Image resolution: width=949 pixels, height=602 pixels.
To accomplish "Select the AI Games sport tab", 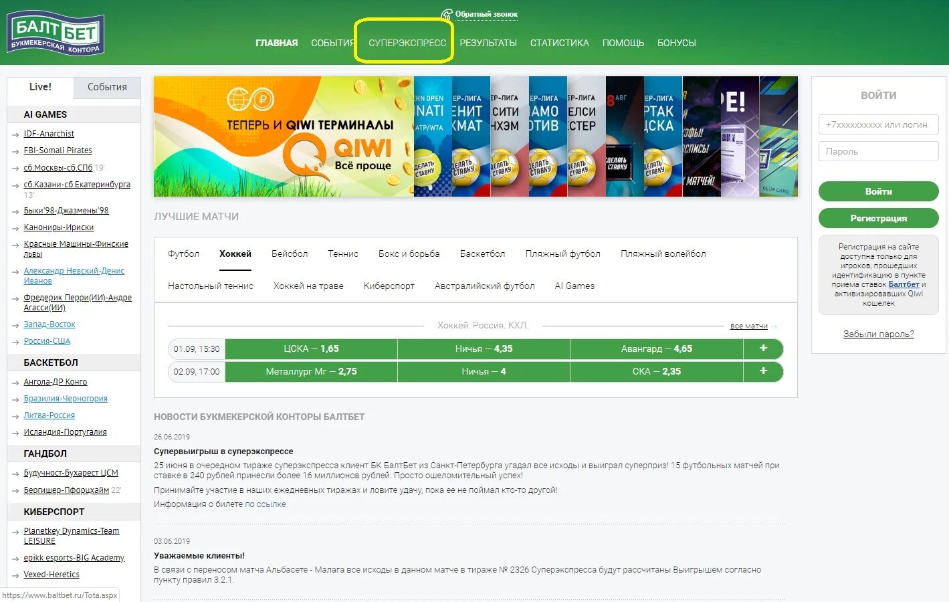I will click(x=574, y=286).
